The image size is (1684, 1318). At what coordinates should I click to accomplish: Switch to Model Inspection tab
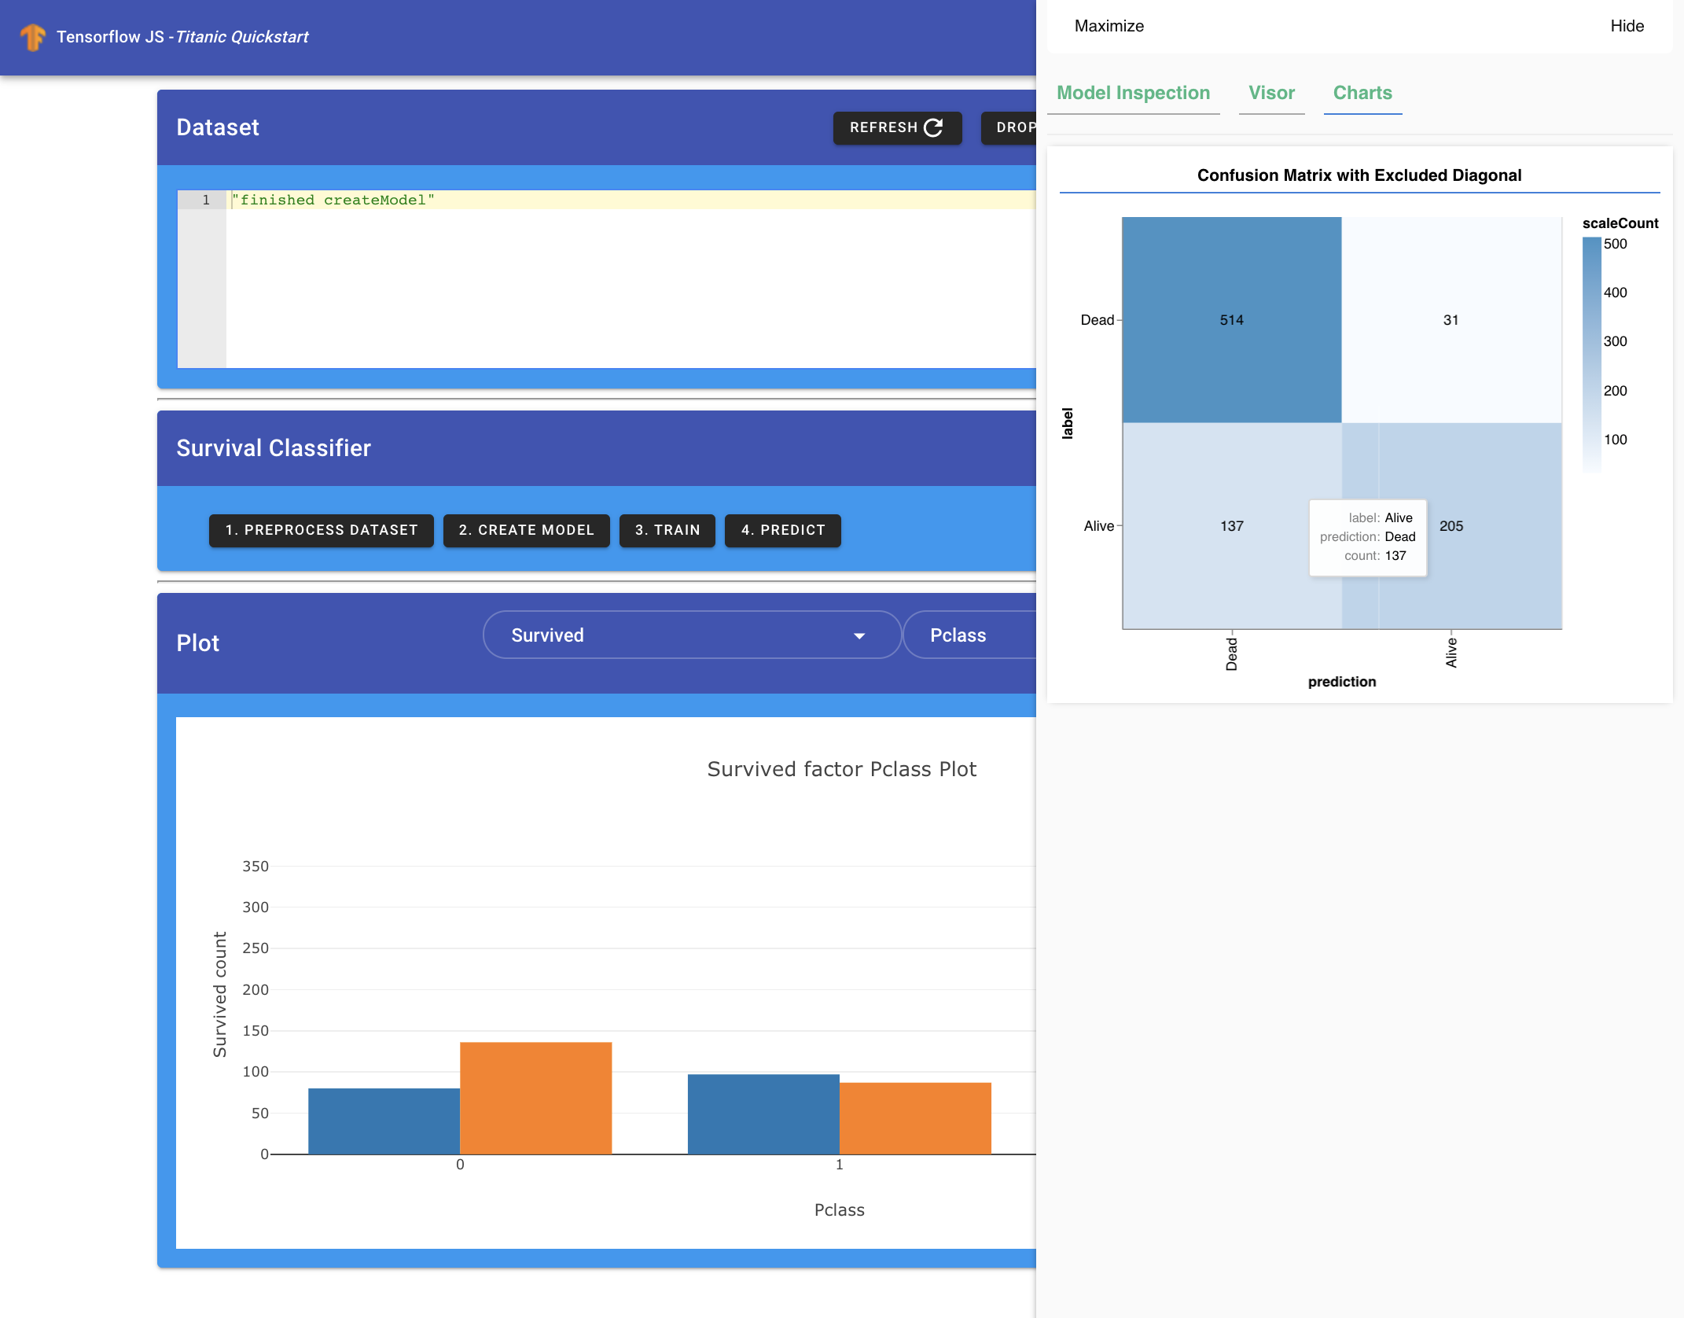pyautogui.click(x=1133, y=93)
